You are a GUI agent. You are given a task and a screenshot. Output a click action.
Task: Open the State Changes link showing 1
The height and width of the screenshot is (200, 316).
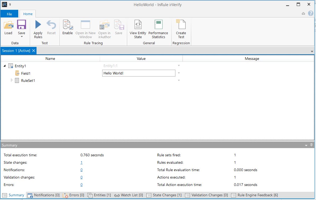(82, 162)
